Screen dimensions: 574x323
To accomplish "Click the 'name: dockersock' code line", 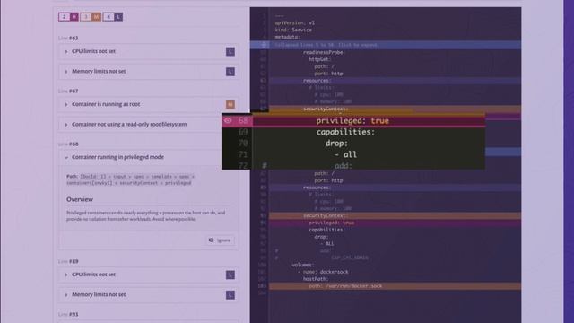I will tap(323, 272).
